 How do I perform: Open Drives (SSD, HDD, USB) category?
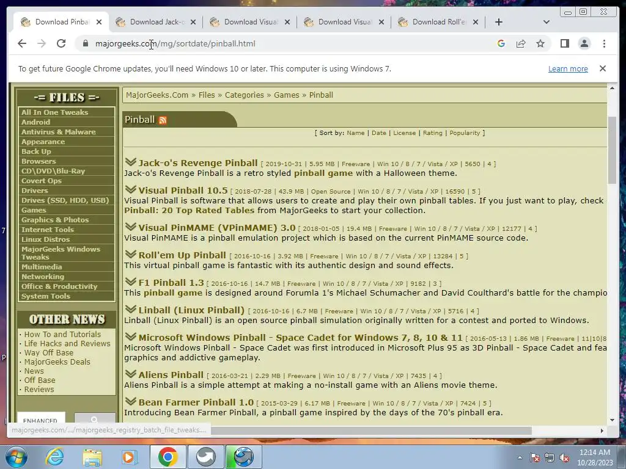[x=66, y=200]
